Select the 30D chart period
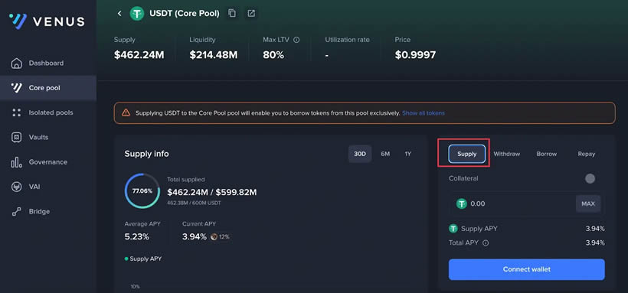The image size is (628, 293). [360, 154]
